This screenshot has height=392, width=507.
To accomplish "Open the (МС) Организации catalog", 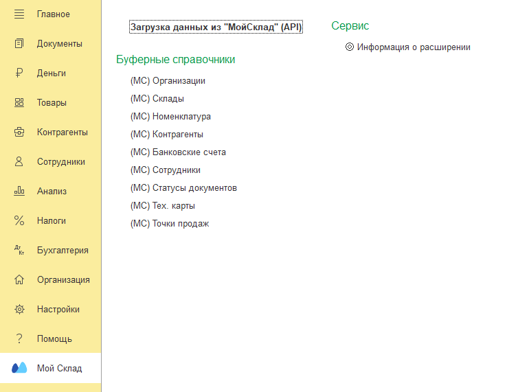I will pos(168,81).
